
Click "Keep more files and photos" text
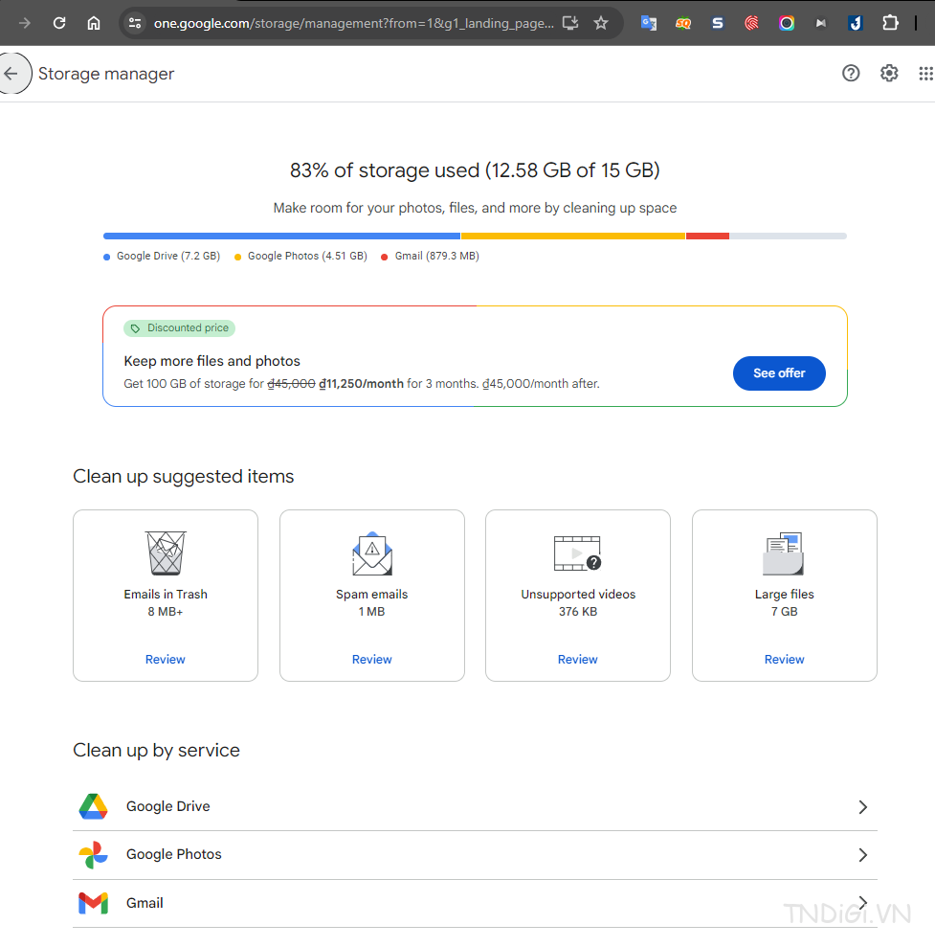[211, 361]
